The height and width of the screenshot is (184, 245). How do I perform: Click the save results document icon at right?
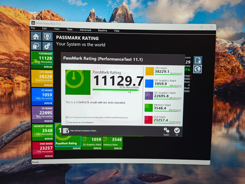tap(198, 60)
